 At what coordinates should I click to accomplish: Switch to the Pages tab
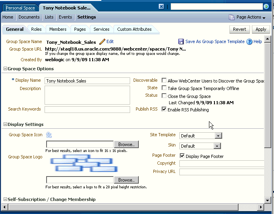tap(80, 29)
